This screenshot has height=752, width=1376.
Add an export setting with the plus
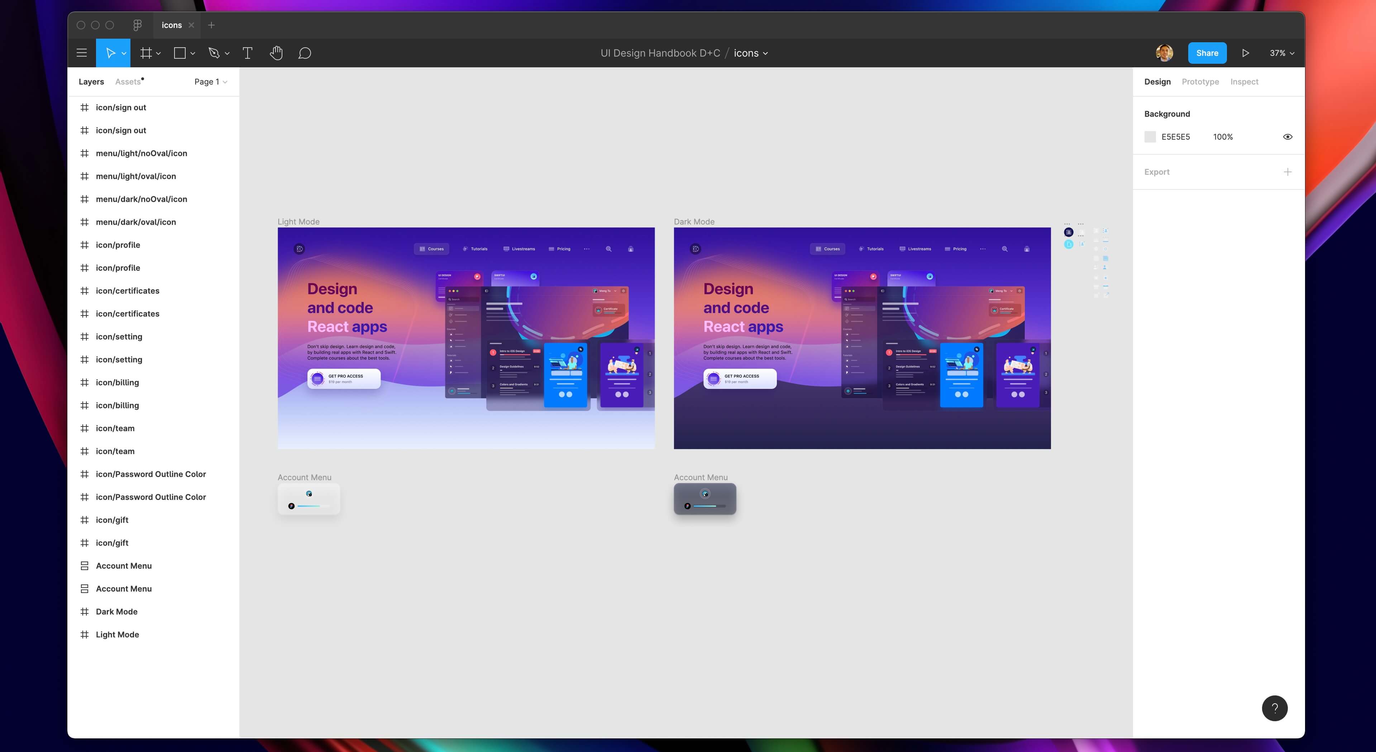tap(1288, 172)
